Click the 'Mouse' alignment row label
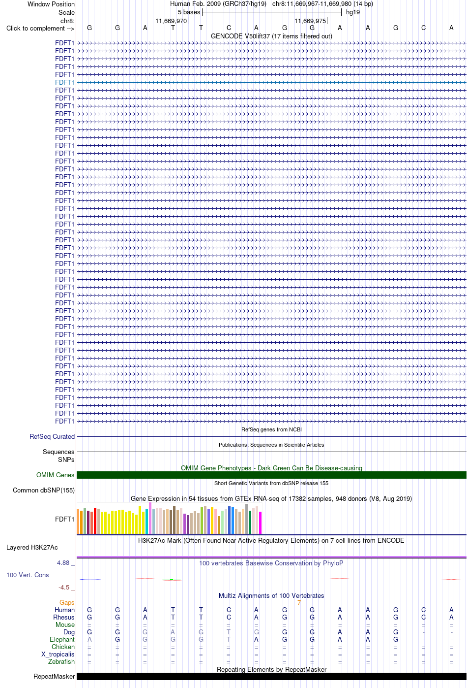 [65, 625]
